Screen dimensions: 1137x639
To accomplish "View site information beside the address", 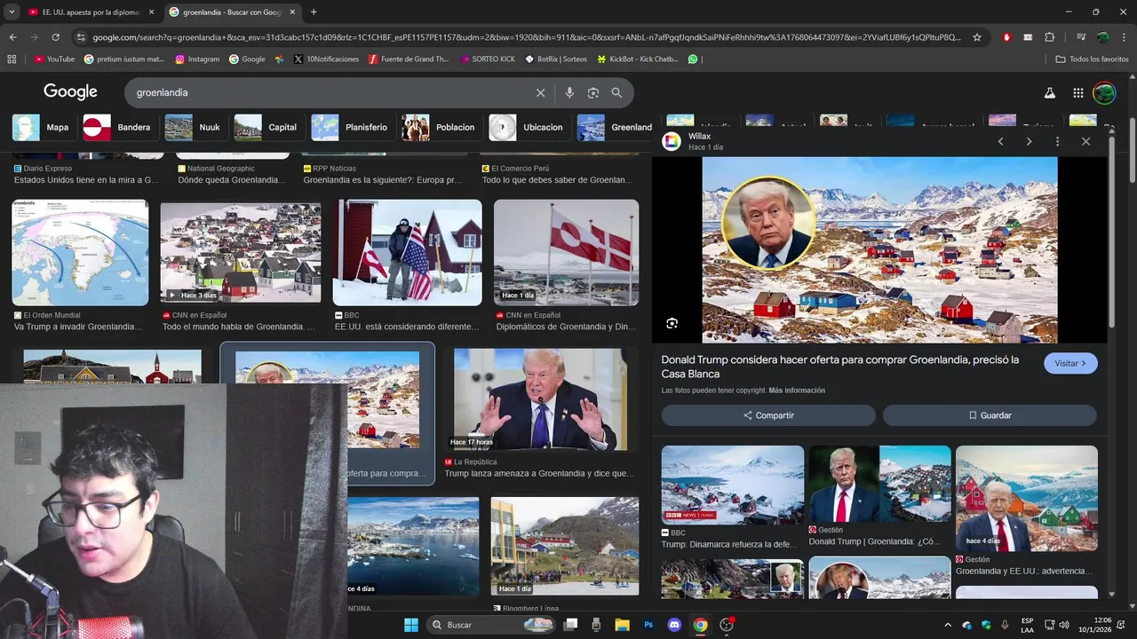I will (81, 37).
